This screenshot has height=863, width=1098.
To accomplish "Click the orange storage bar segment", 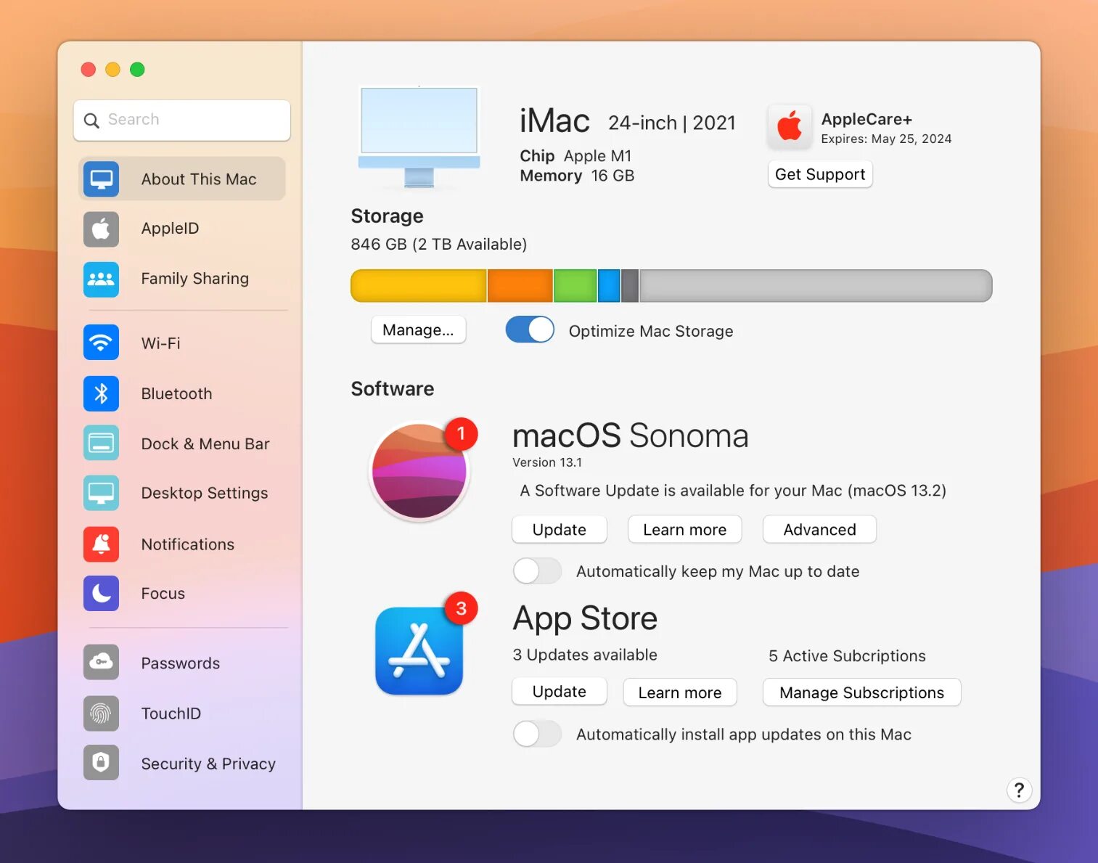I will click(x=520, y=286).
